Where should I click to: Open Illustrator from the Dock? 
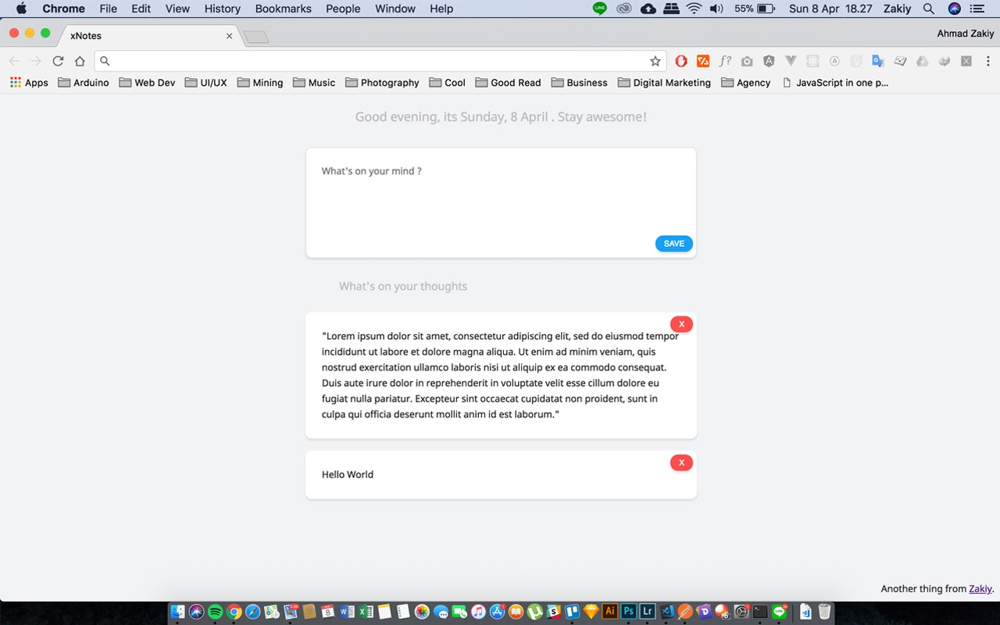click(x=610, y=612)
